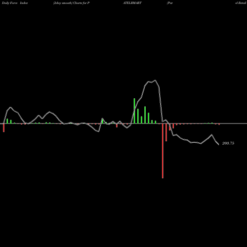Screen dimensions: 247x247
Task: Click the peak of the smoothed line
Action: (x=155, y=81)
